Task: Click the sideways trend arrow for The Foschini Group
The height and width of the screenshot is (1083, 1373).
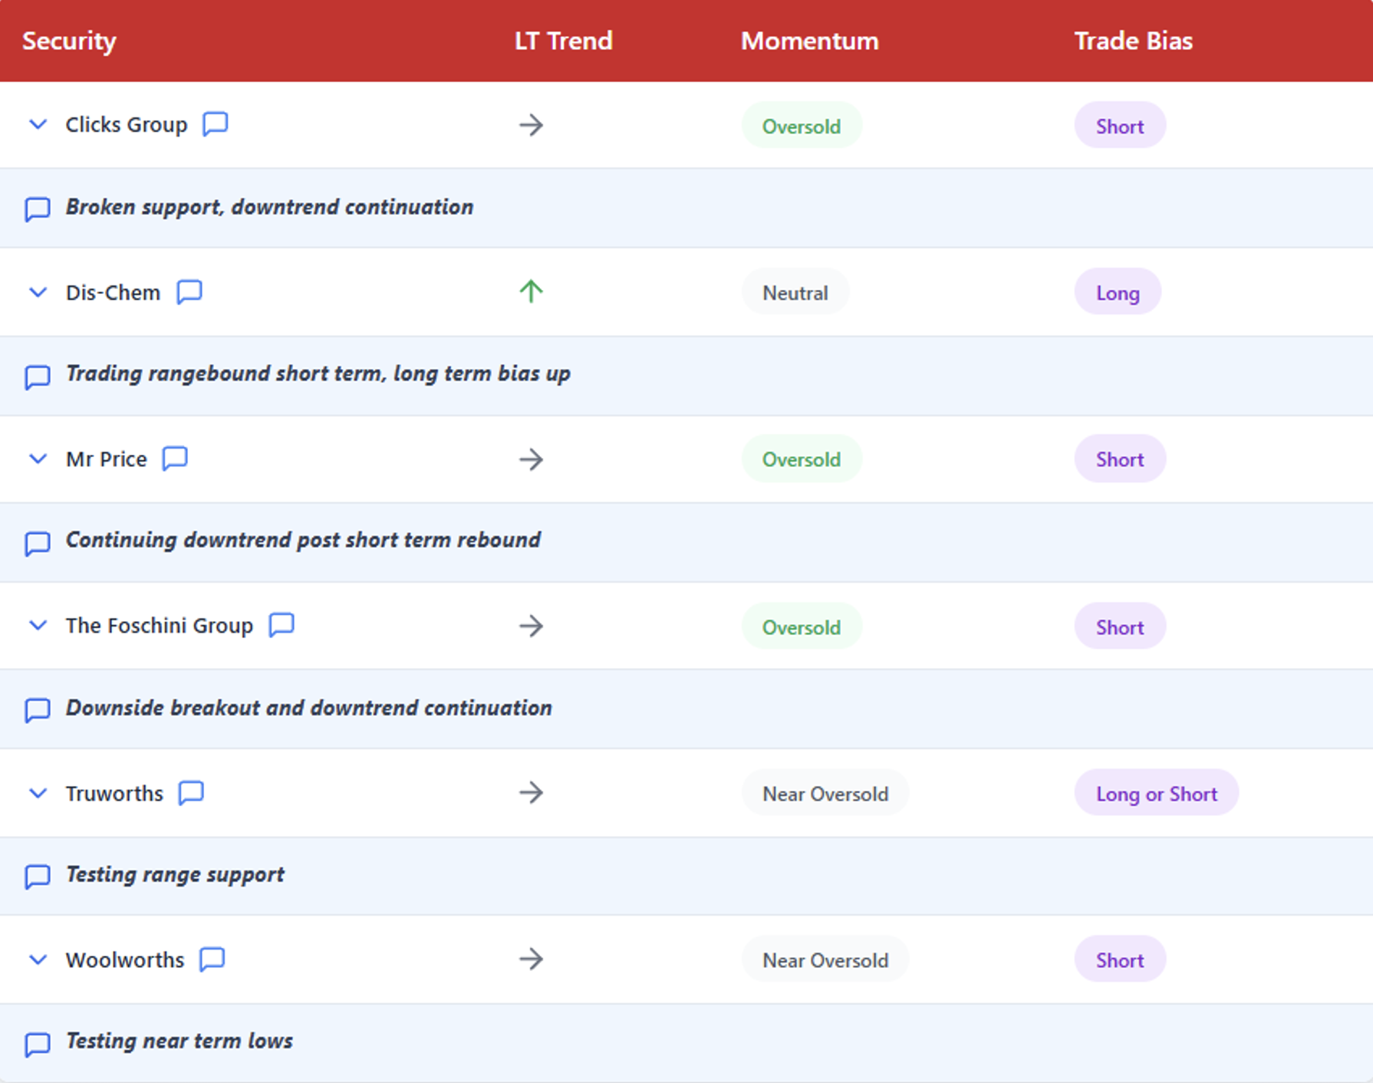Action: point(531,625)
